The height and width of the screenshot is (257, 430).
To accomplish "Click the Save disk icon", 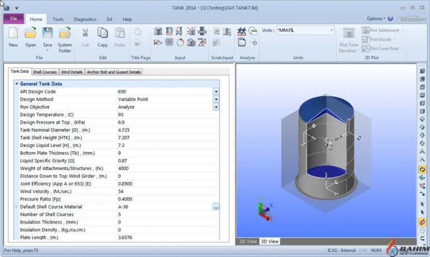I will tap(48, 33).
